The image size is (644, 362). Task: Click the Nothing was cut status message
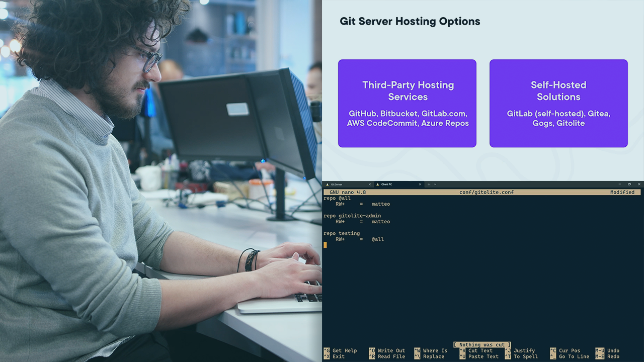tap(481, 344)
